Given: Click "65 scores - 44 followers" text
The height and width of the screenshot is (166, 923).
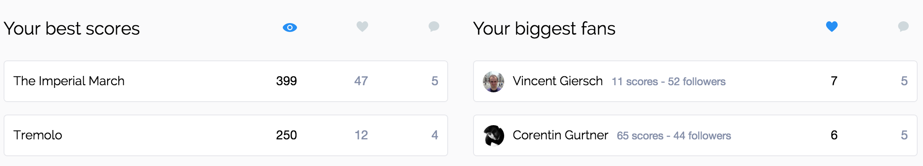Looking at the screenshot, I should tap(674, 136).
